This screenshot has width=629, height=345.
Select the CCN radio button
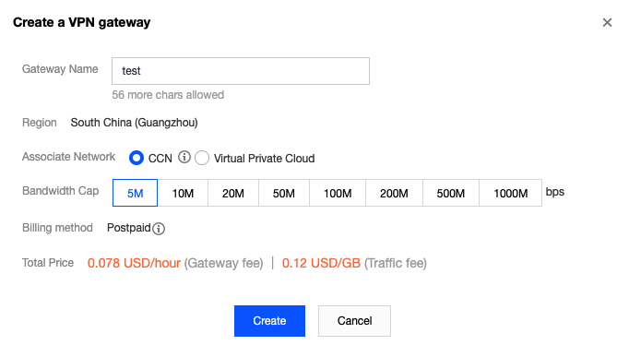136,158
